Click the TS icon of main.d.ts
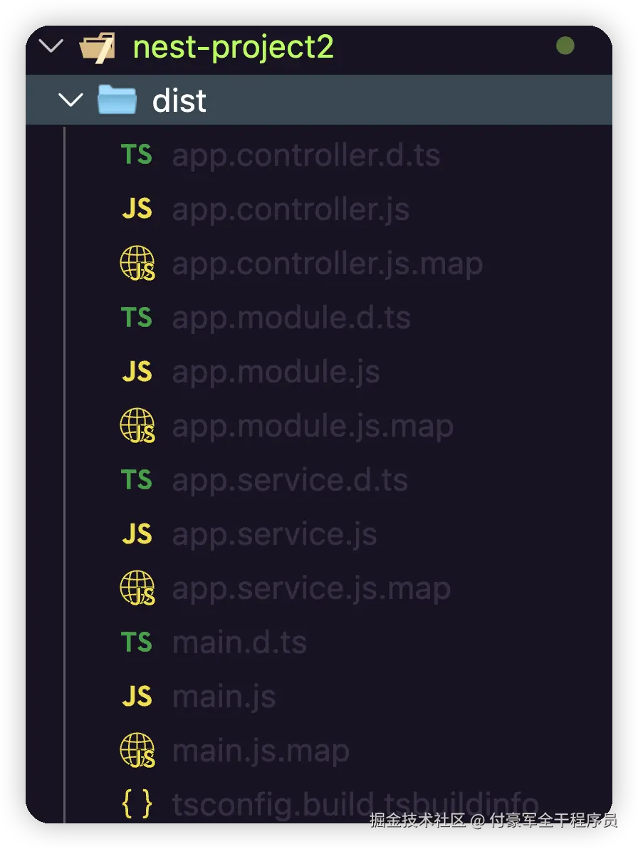 point(137,642)
